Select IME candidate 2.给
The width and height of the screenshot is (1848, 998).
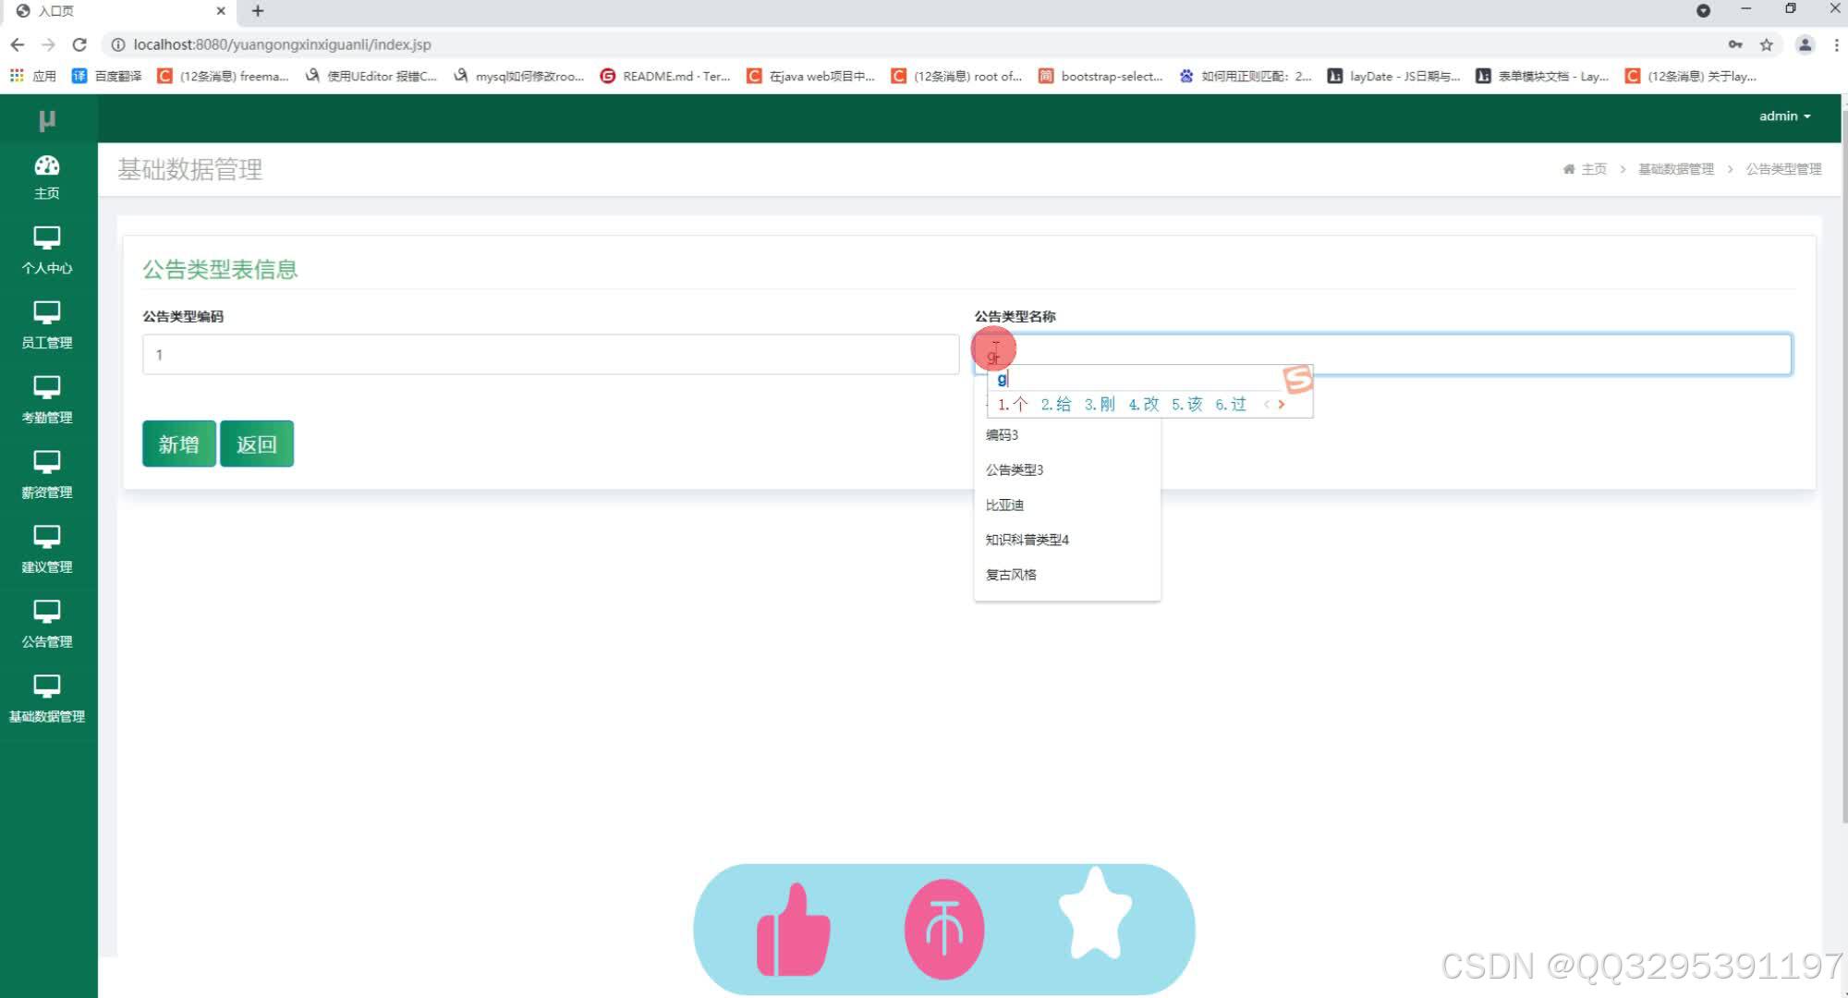tap(1056, 404)
